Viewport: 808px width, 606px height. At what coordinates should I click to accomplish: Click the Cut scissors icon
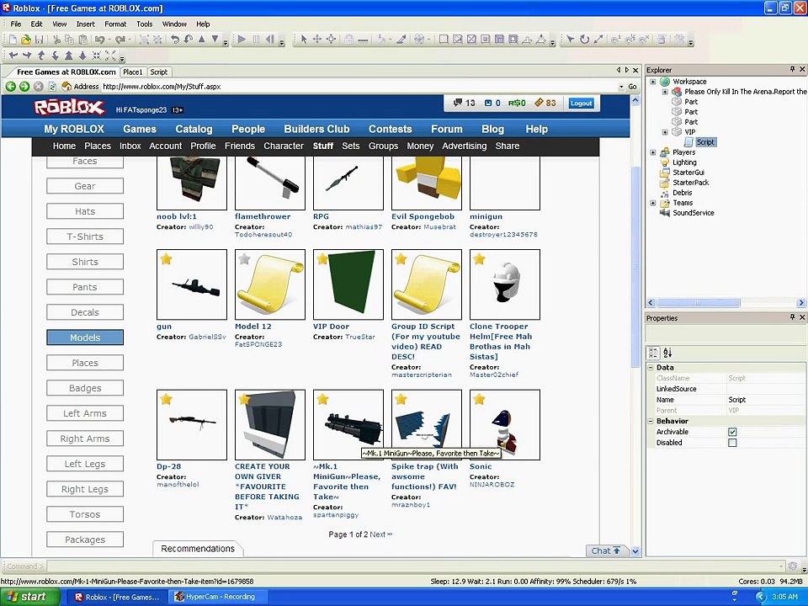click(56, 40)
